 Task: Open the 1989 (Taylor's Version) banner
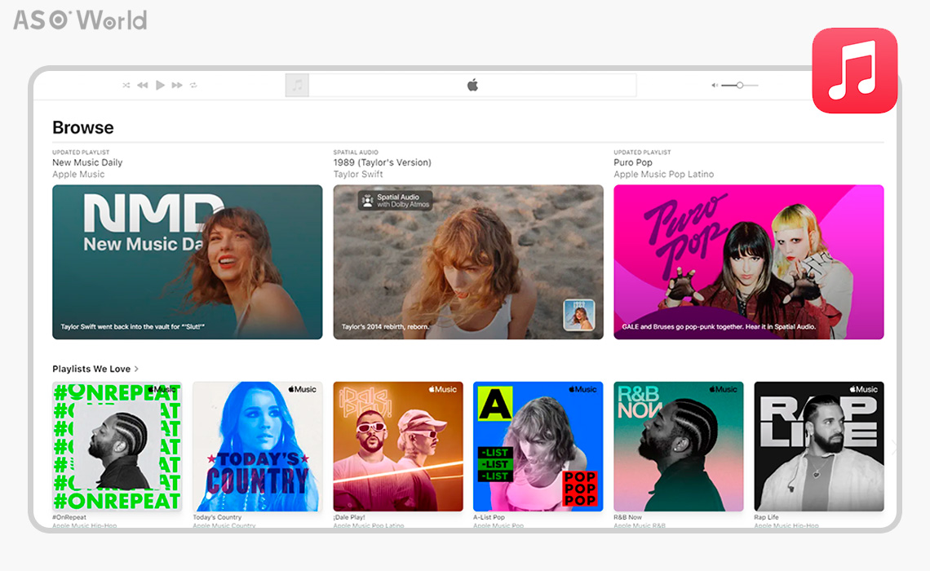[x=468, y=262]
